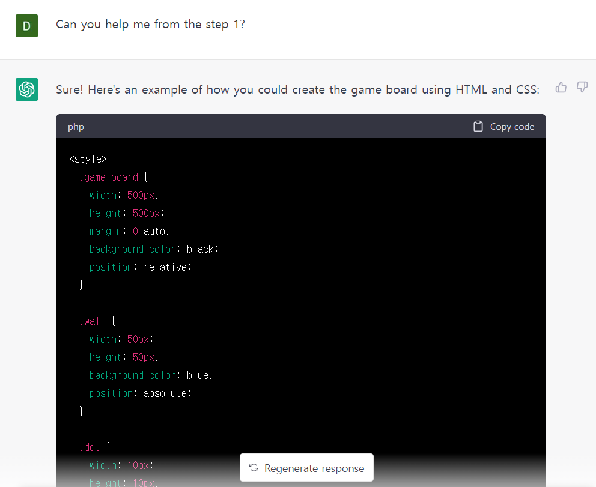This screenshot has height=487, width=596.
Task: Click the thumbs up feedback icon
Action: point(561,88)
